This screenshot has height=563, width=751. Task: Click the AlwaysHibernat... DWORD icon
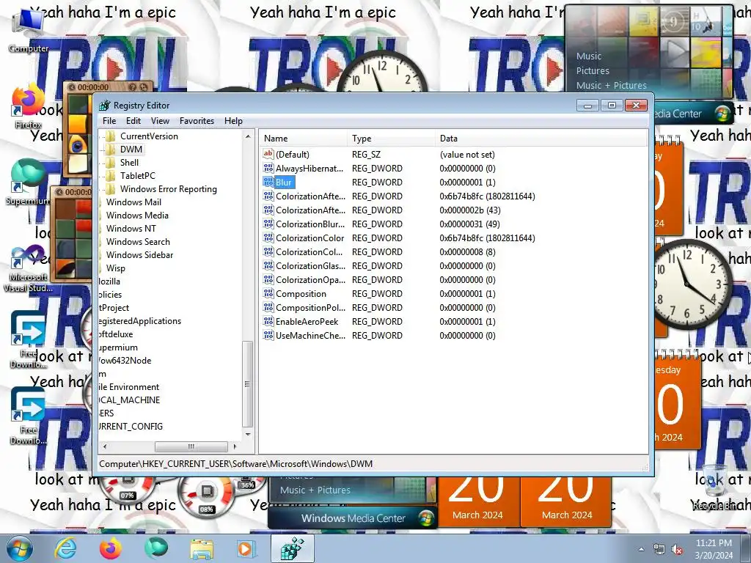point(268,168)
